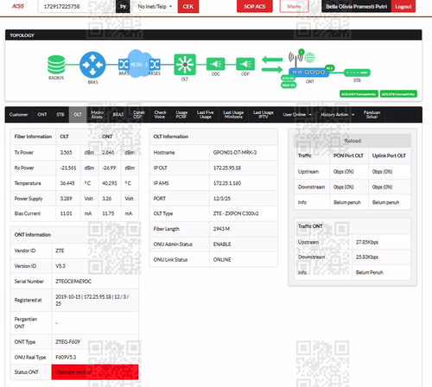Click the ODC icon in topology
Screen dimensions: 432x387
(216, 64)
